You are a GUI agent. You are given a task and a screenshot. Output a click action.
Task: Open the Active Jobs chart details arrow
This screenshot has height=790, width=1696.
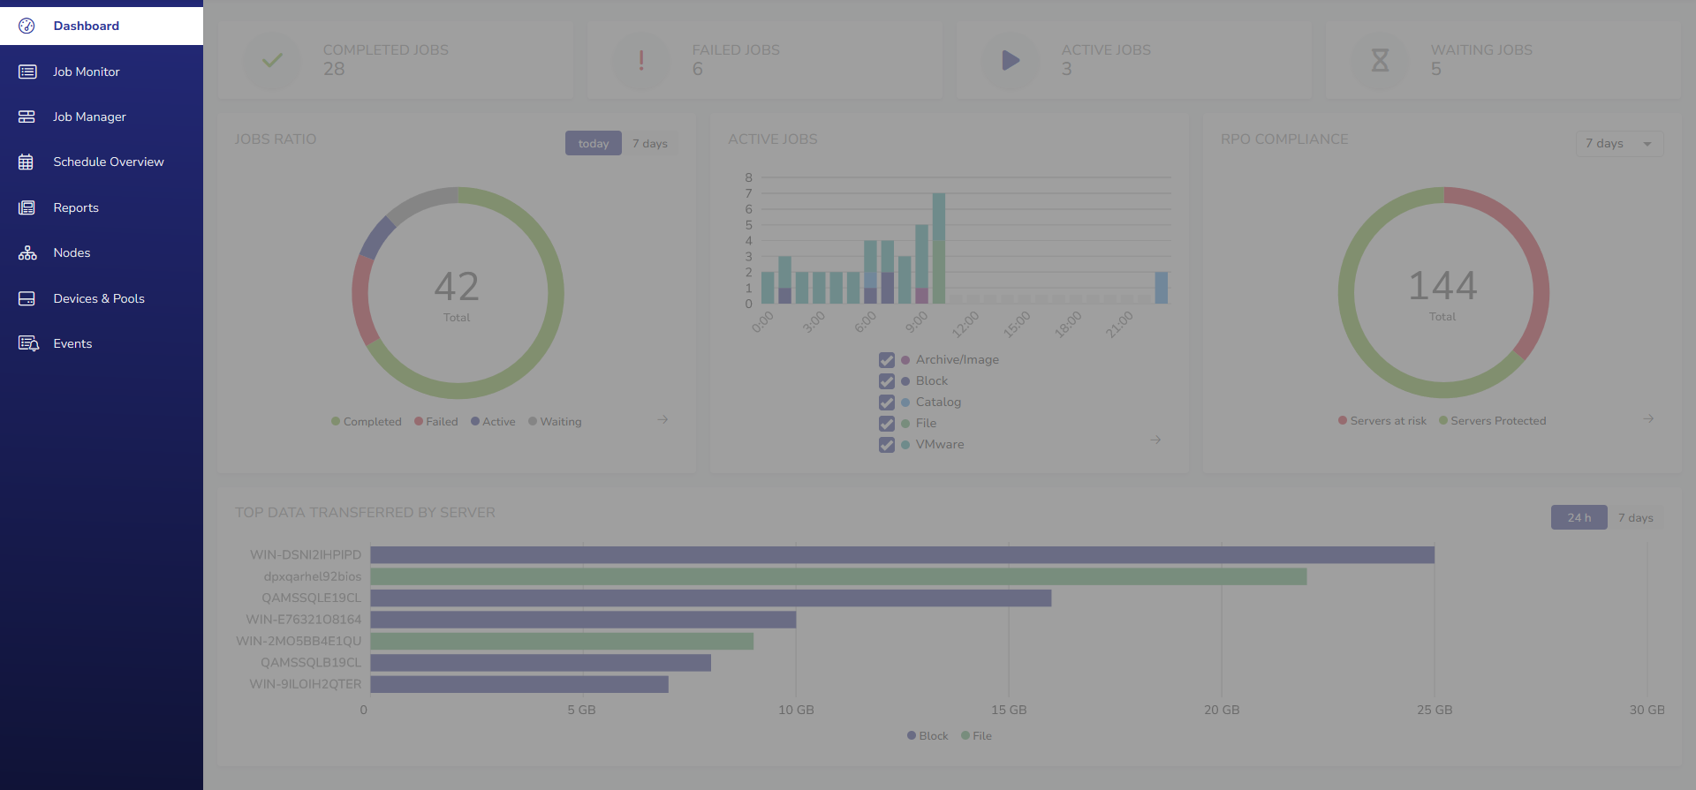[x=1155, y=440]
